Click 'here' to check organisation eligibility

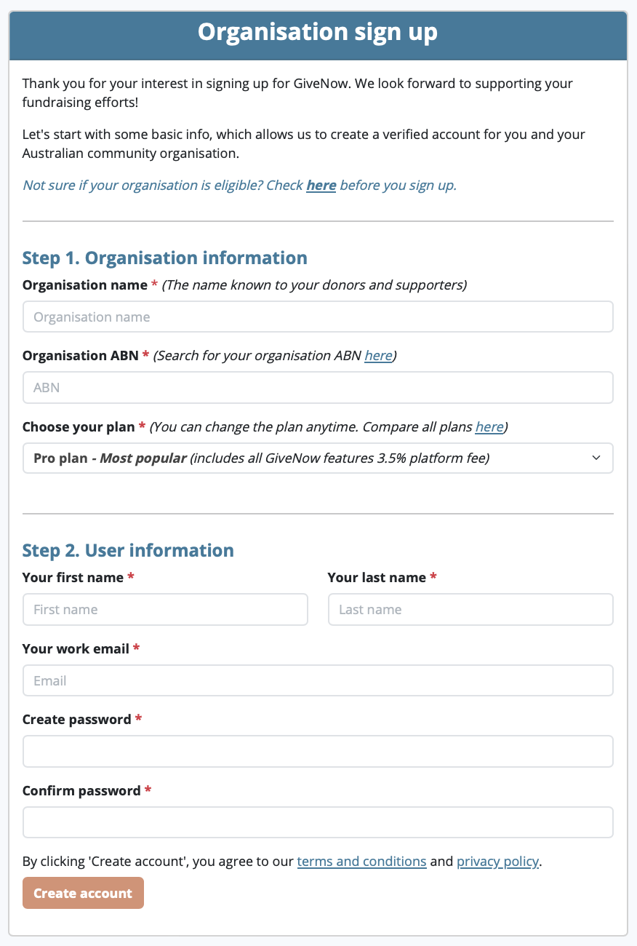(321, 185)
